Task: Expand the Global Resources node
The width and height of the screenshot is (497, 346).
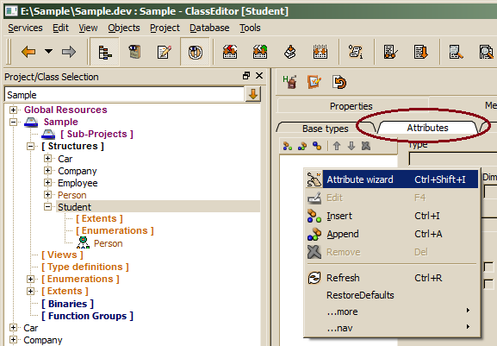Action: point(13,110)
